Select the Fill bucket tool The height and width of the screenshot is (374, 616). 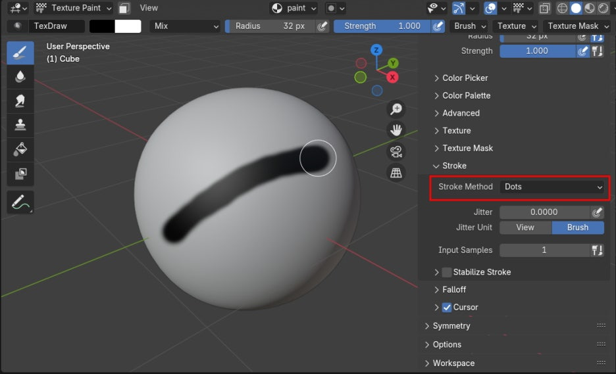tap(20, 149)
